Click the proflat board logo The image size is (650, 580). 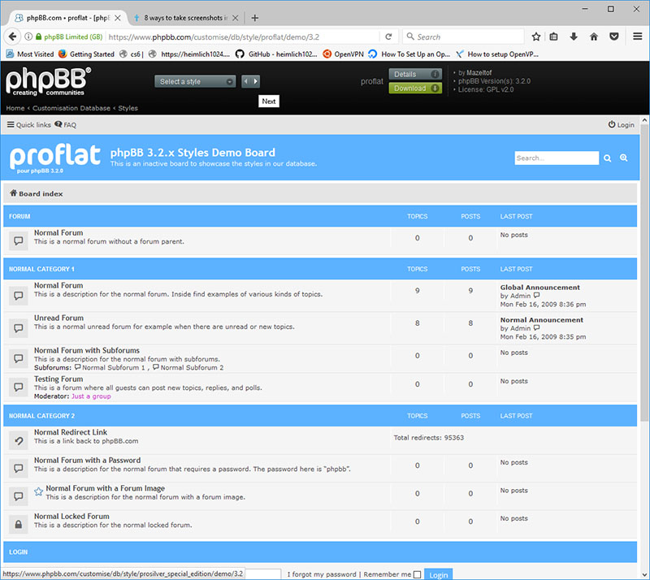(x=54, y=158)
